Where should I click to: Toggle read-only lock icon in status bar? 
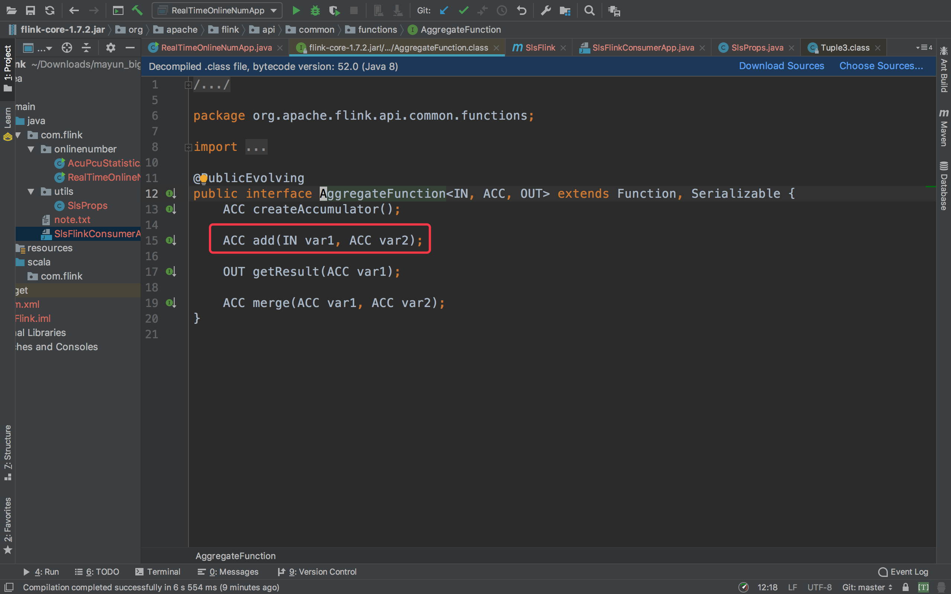[x=905, y=587]
